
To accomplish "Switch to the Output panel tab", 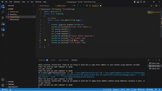I will [x=53, y=60].
